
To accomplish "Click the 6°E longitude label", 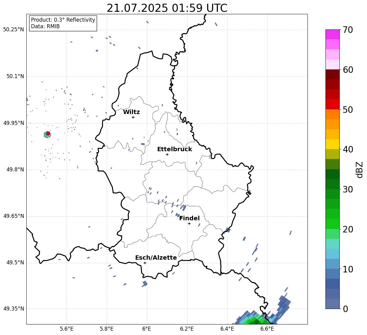I will coord(147,329).
